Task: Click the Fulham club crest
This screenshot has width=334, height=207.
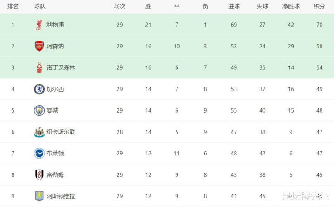Action: coord(39,175)
